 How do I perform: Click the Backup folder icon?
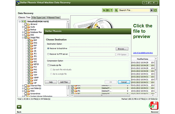pyautogui.click(x=28, y=30)
